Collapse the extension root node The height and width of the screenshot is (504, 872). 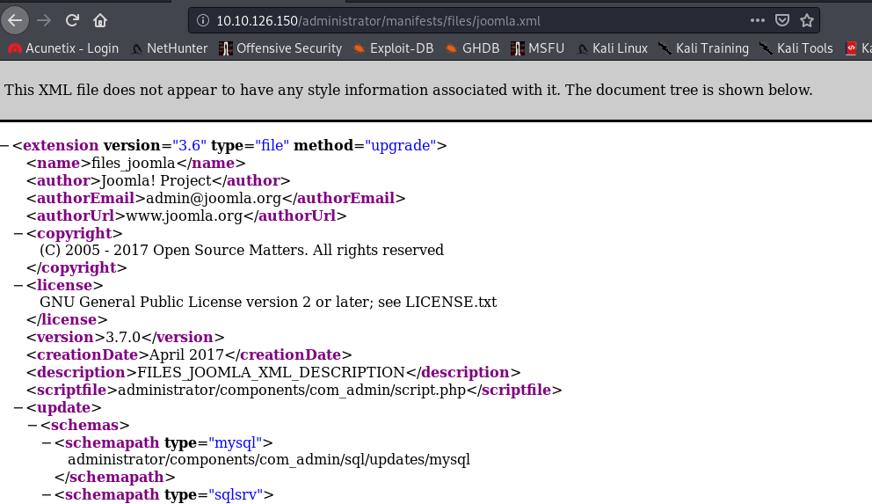pos(4,146)
